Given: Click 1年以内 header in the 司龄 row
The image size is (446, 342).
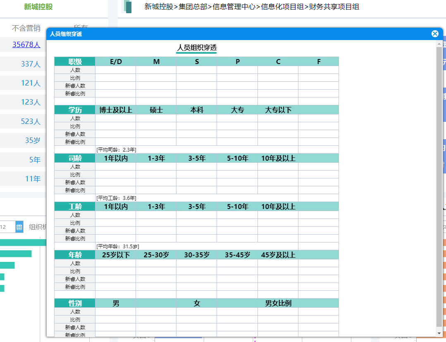Looking at the screenshot, I should click(x=116, y=158).
